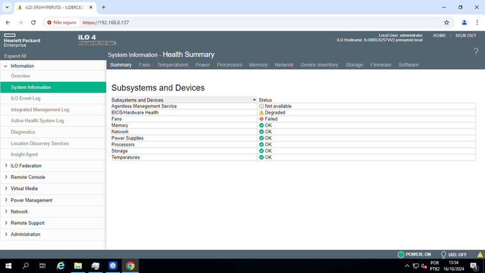Viewport: 485px width, 273px height.
Task: Open Google Chrome from the taskbar
Action: coord(130,265)
